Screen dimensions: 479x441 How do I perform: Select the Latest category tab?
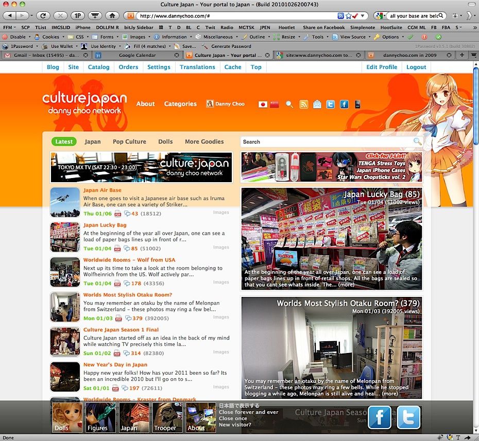(x=64, y=142)
